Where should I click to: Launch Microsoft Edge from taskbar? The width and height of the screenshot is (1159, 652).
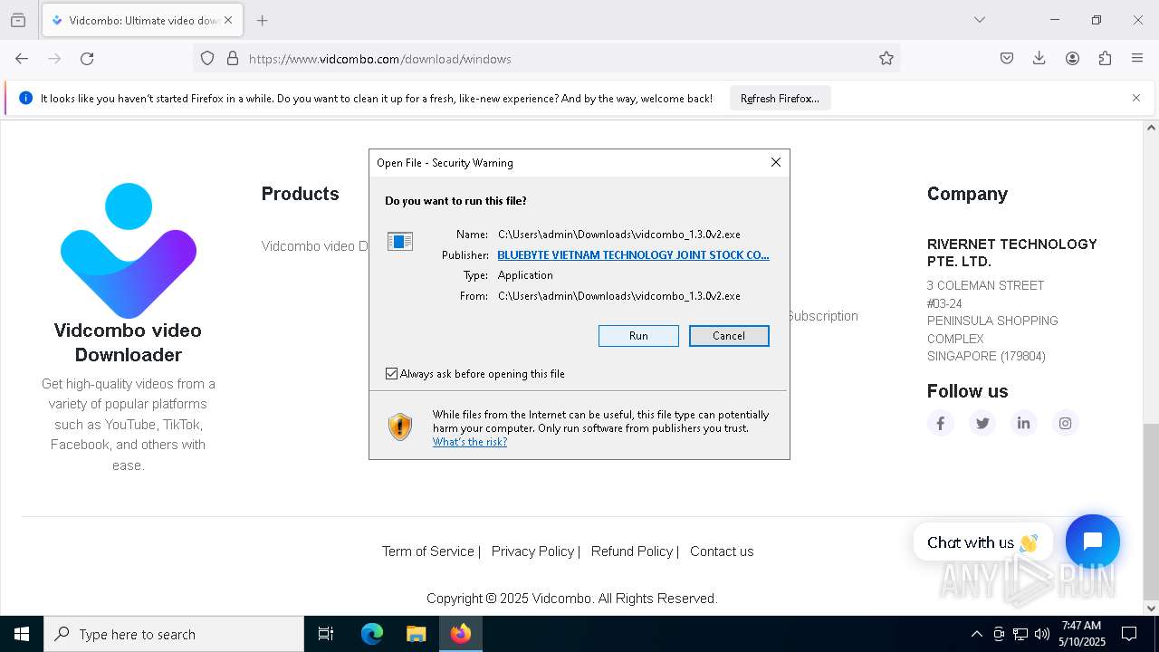tap(372, 634)
